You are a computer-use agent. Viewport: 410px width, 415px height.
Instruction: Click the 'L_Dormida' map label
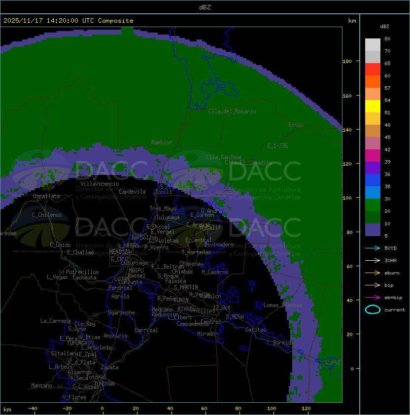click(280, 343)
